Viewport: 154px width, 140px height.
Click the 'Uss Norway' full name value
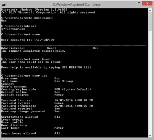point(63,81)
